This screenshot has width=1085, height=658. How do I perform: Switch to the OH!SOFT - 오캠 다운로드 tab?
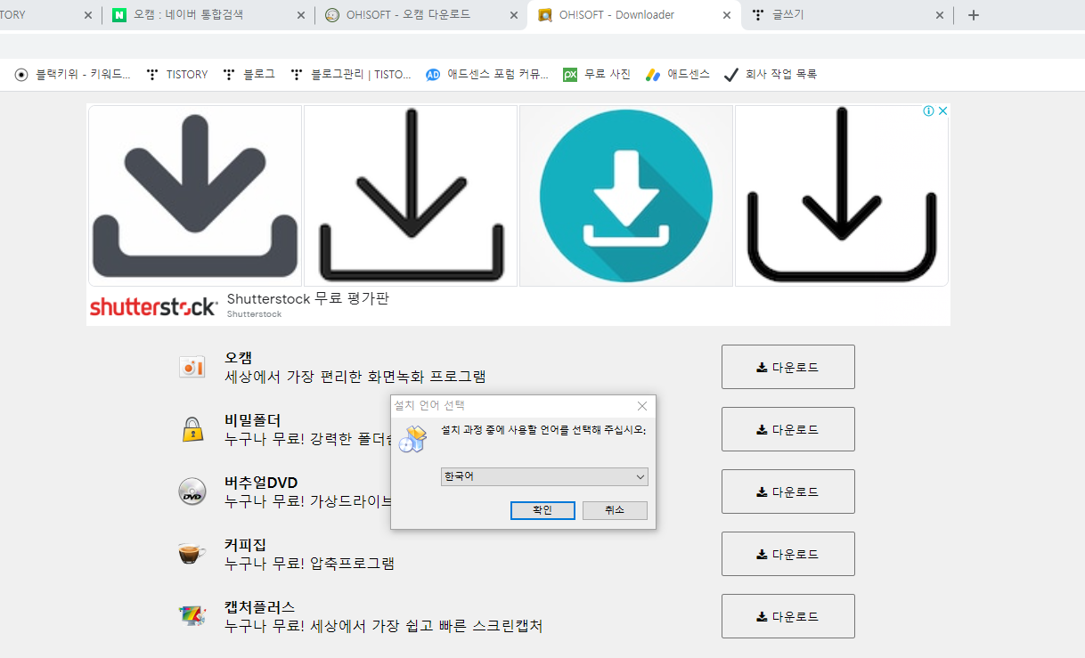click(421, 15)
